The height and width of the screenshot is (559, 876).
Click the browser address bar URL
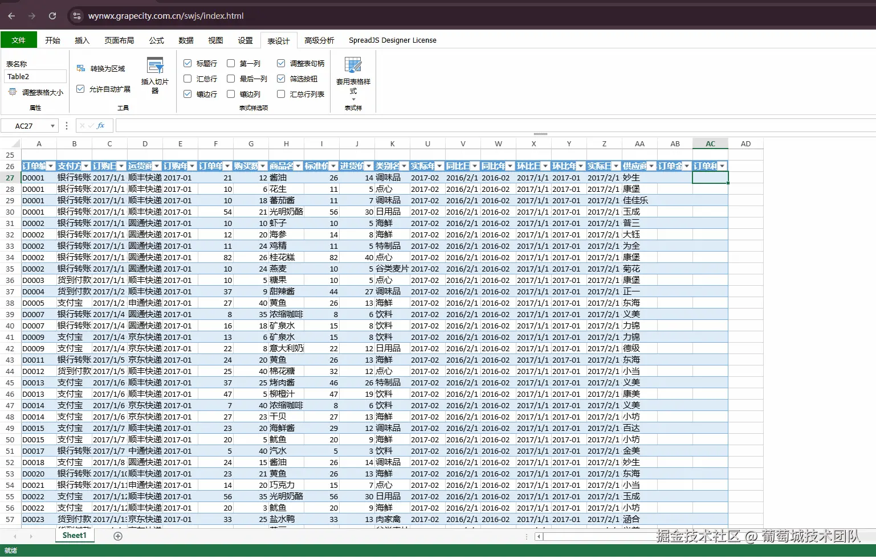(x=166, y=16)
